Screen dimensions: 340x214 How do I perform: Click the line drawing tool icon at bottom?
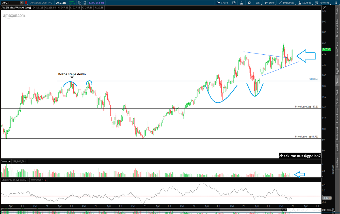[307, 210]
